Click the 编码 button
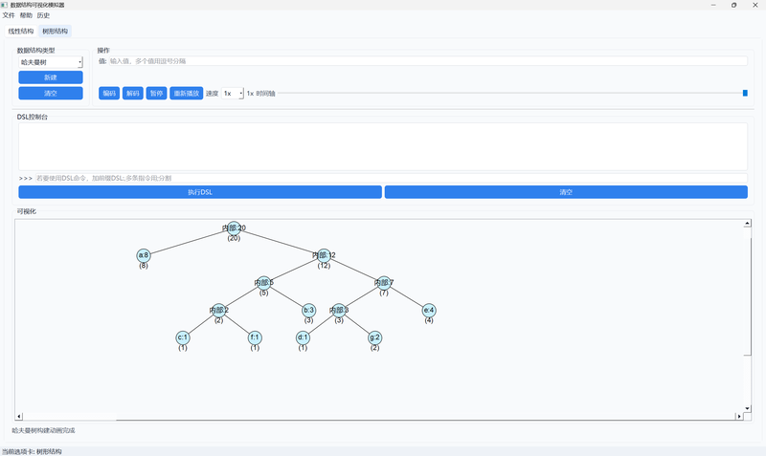Viewport: 766px width, 456px height. pos(109,93)
